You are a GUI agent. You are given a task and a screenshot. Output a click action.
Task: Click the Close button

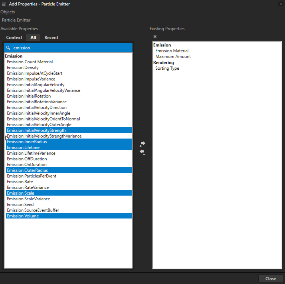click(271, 279)
